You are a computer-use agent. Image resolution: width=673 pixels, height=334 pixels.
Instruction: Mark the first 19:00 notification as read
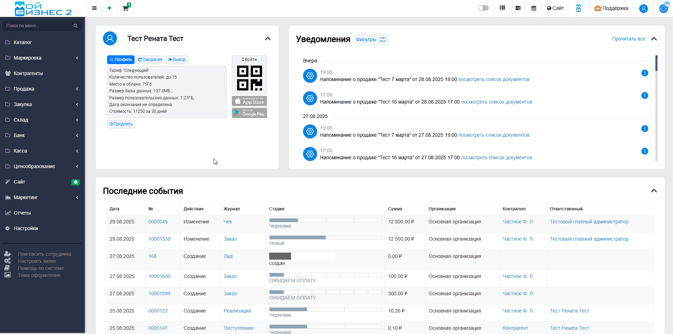point(644,73)
